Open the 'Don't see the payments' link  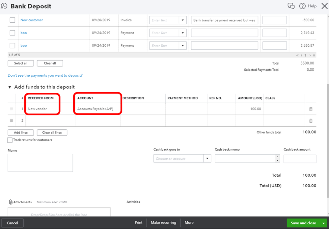[45, 75]
